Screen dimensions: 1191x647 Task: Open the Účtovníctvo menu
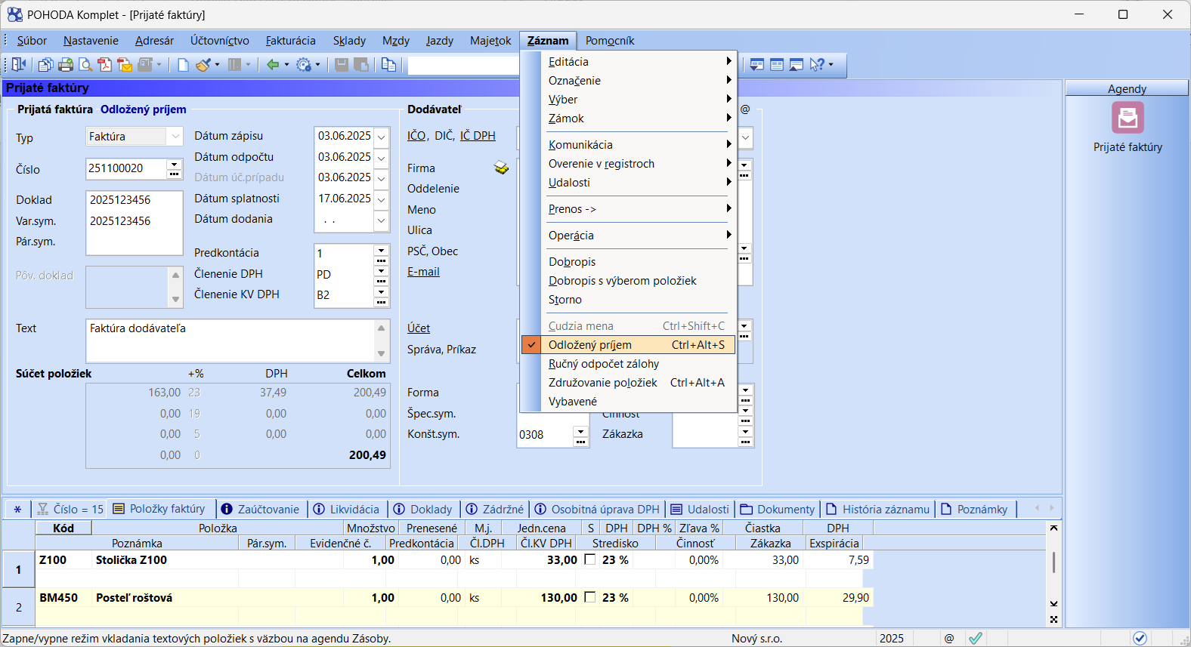tap(219, 41)
